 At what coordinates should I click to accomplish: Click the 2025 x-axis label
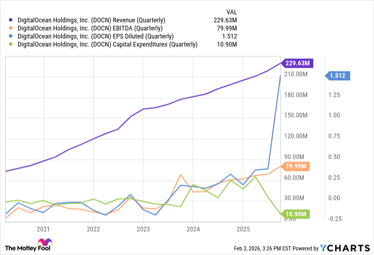click(x=244, y=228)
